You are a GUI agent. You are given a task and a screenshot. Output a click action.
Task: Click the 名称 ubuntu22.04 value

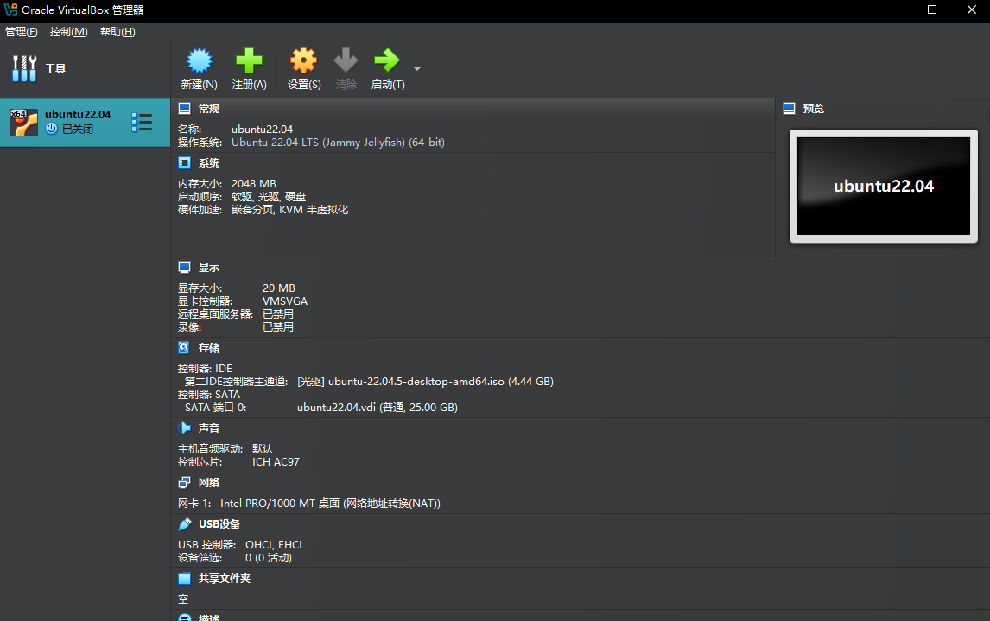pyautogui.click(x=262, y=130)
